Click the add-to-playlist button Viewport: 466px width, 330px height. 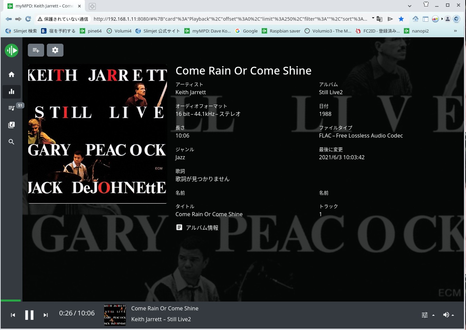click(36, 50)
